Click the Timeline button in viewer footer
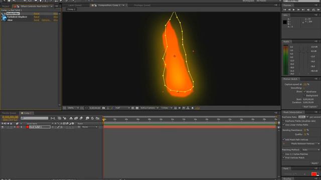This screenshot has height=180, width=321. [184, 108]
